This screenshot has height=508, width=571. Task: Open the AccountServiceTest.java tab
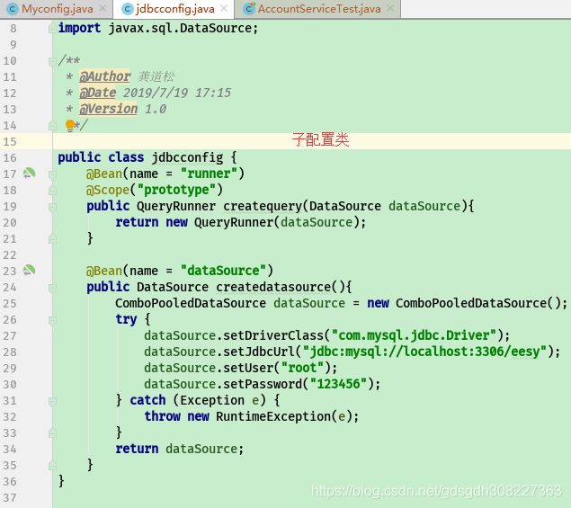coord(319,9)
